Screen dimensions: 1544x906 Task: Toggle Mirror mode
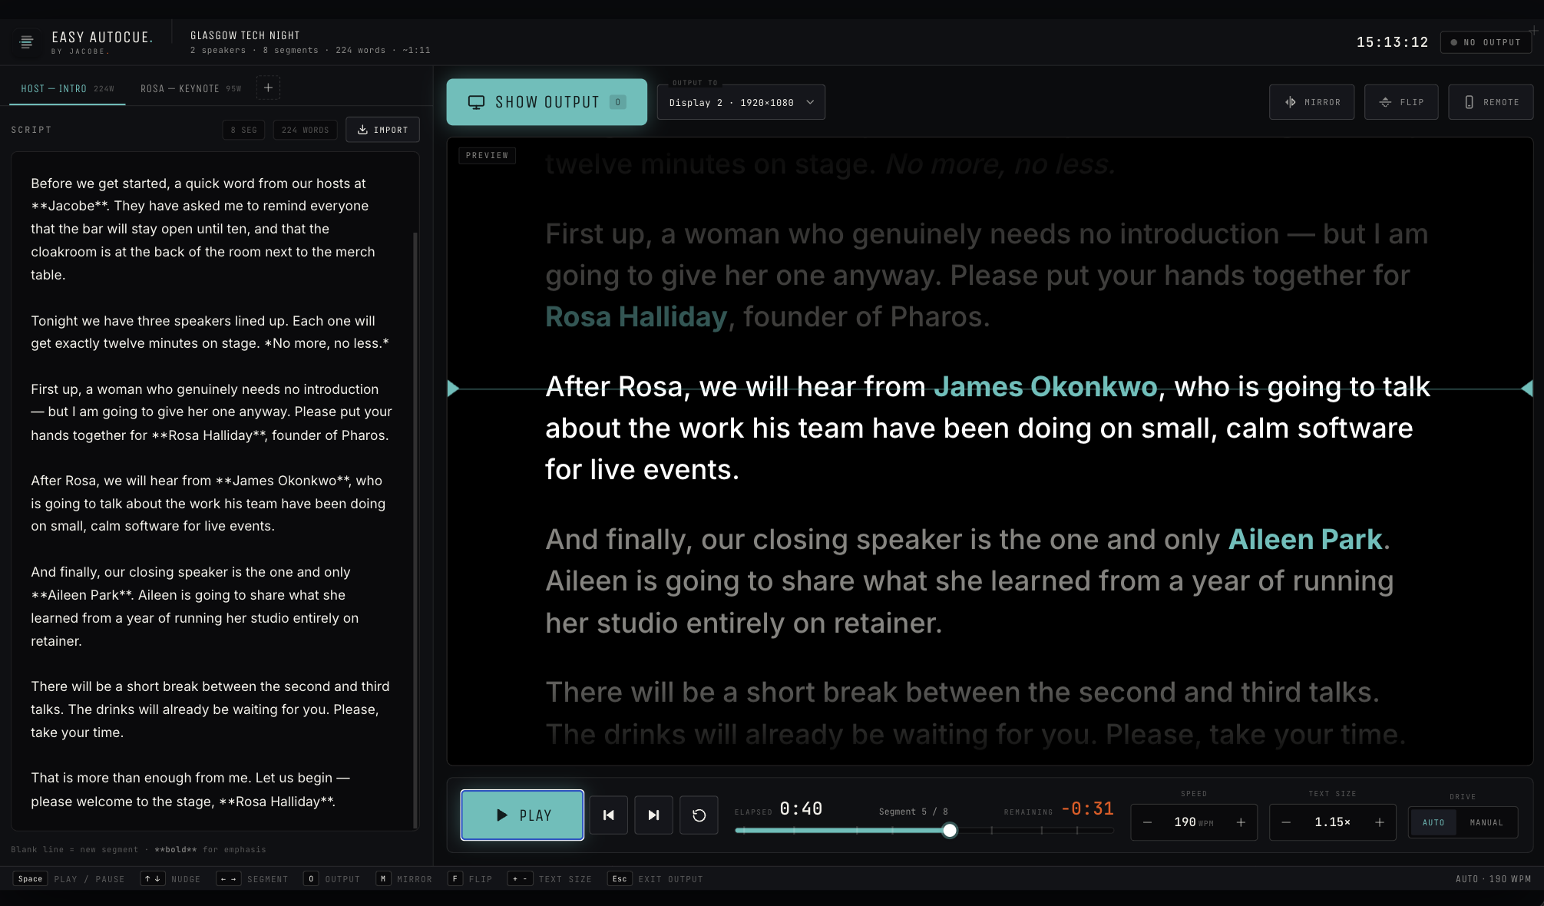(1311, 102)
